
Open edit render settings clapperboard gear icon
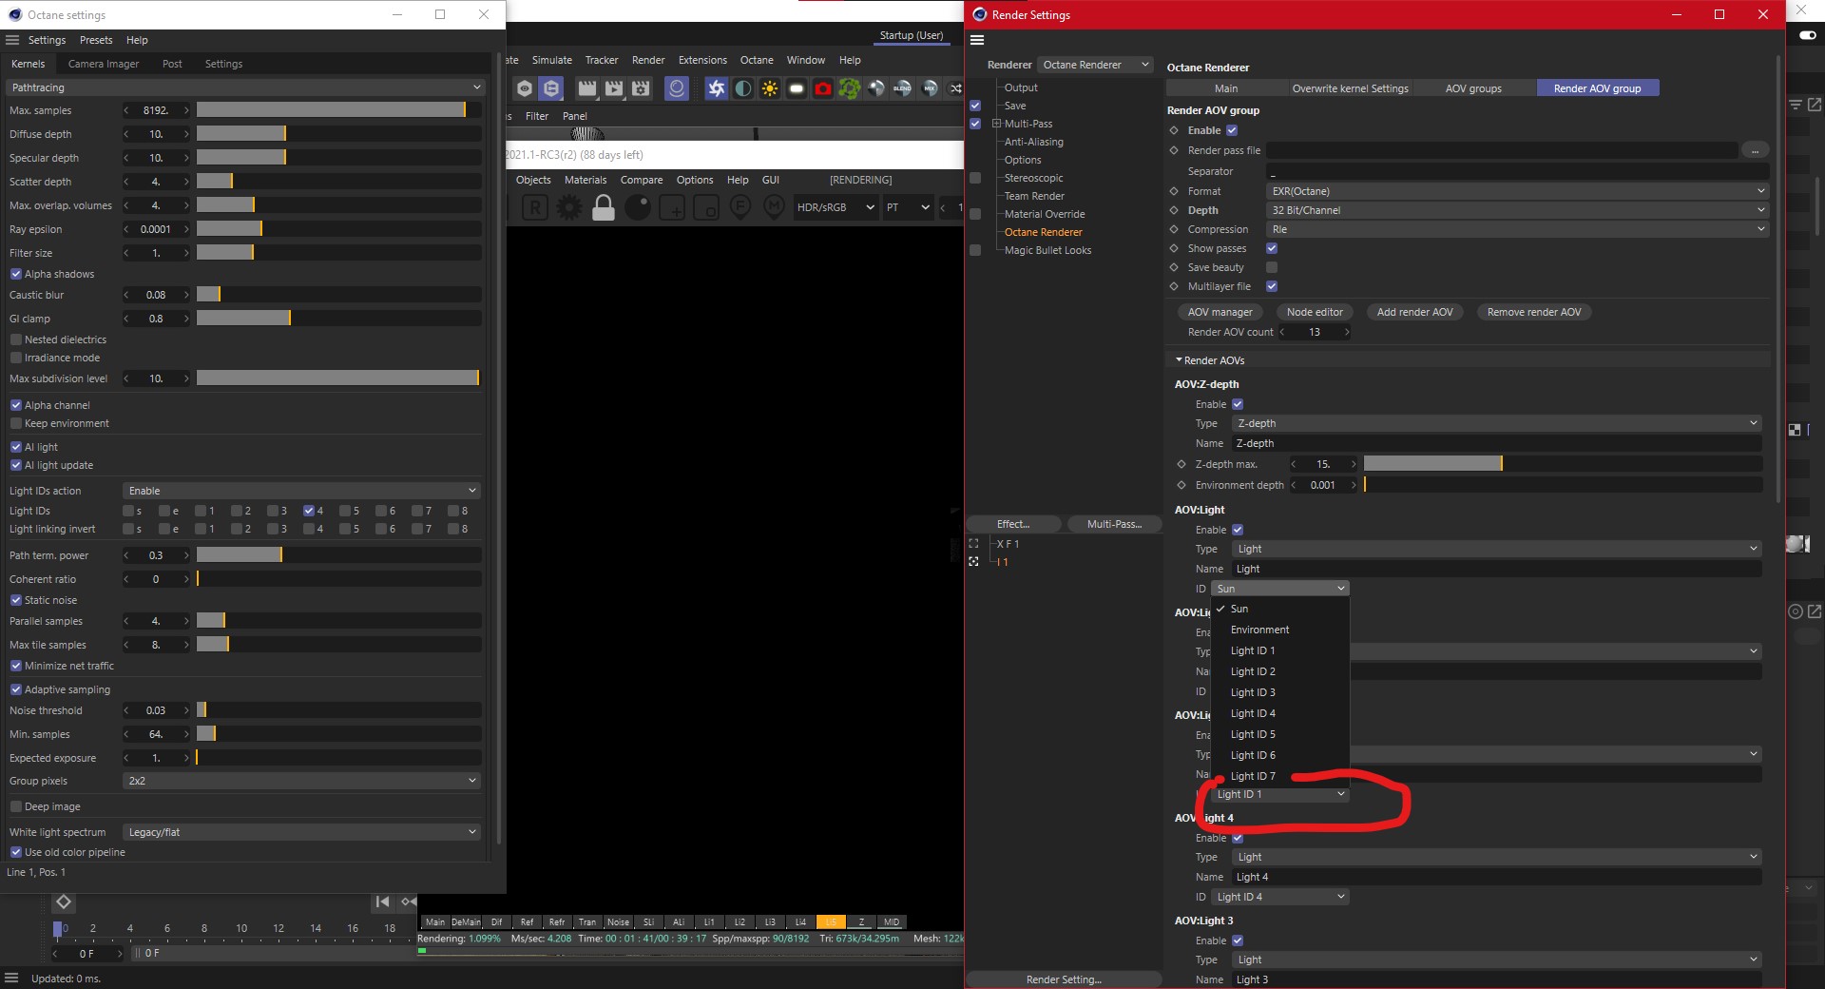641,88
